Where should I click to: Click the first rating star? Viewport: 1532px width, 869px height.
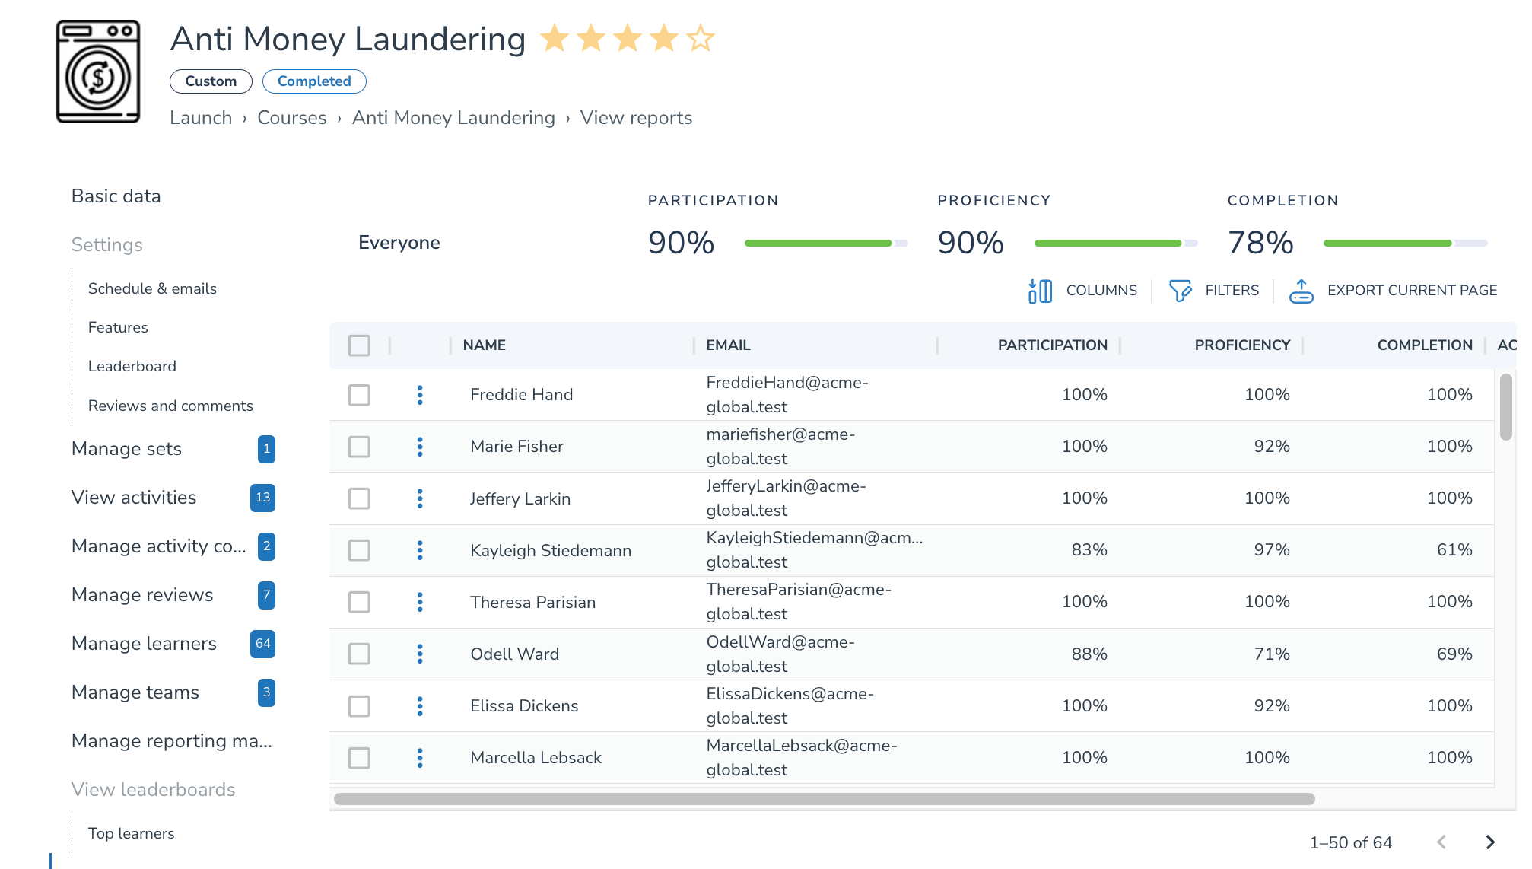click(x=555, y=38)
